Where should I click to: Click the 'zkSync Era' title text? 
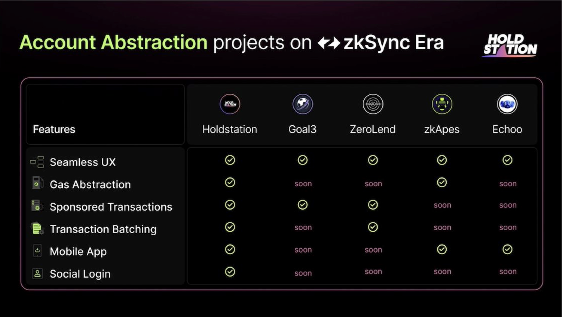click(394, 43)
